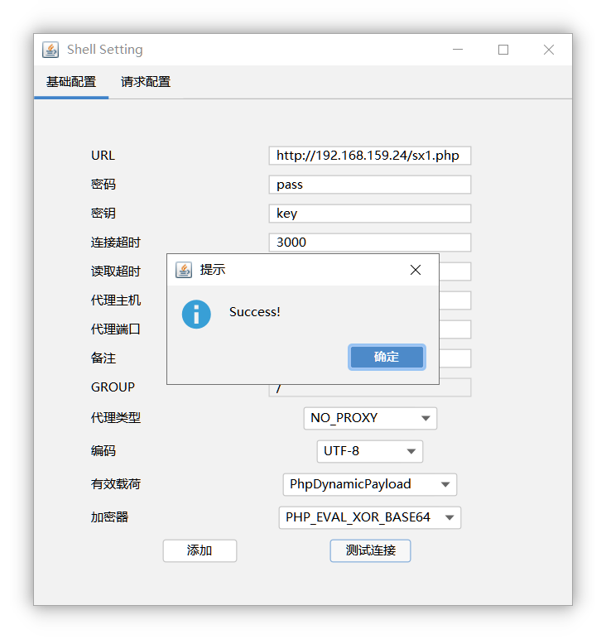
Task: Click the GROUP label
Action: point(113,387)
